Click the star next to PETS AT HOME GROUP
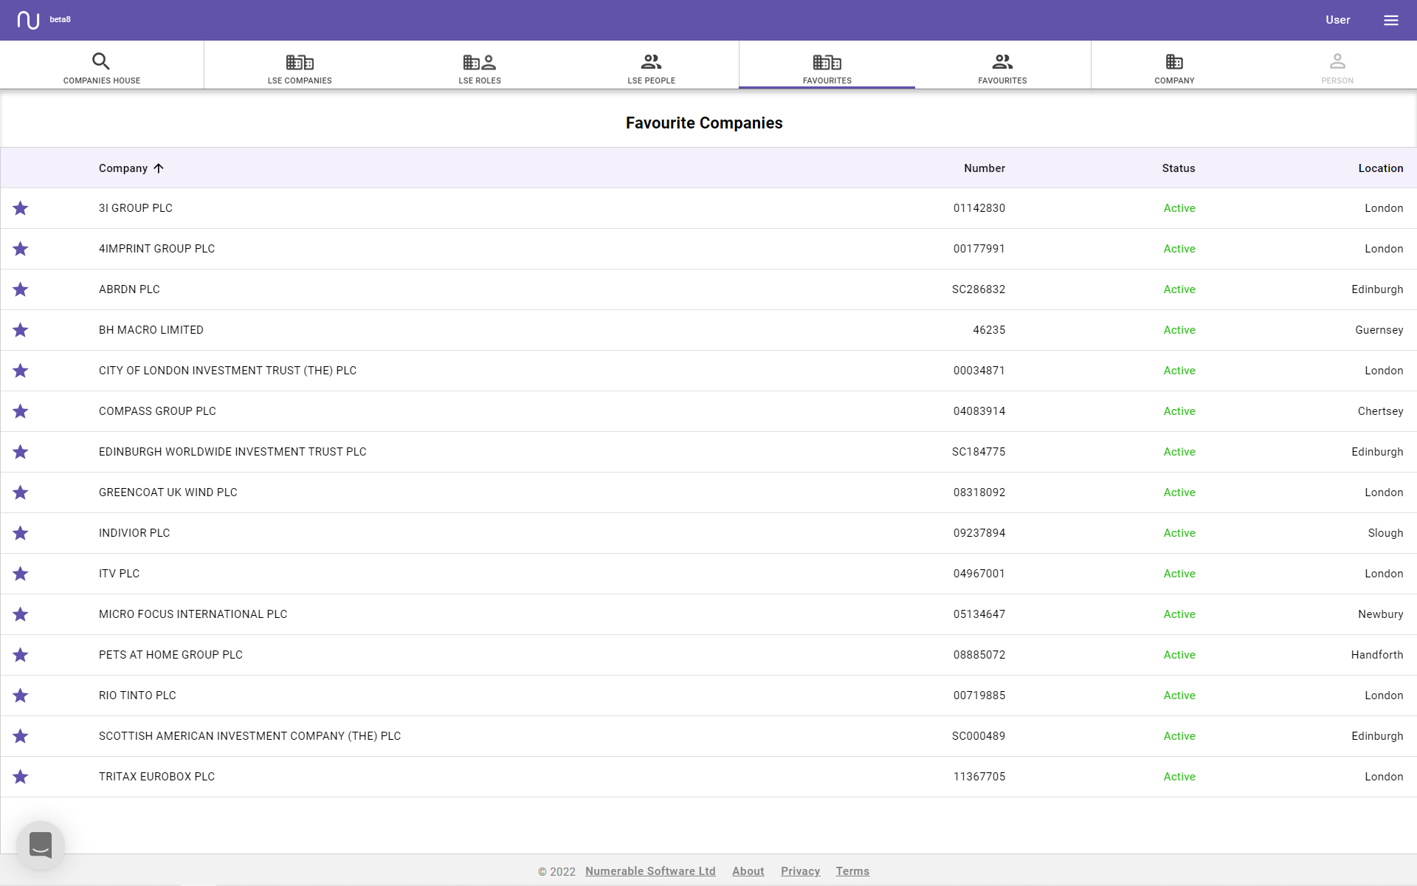Screen dimensions: 1417x886 [21, 655]
